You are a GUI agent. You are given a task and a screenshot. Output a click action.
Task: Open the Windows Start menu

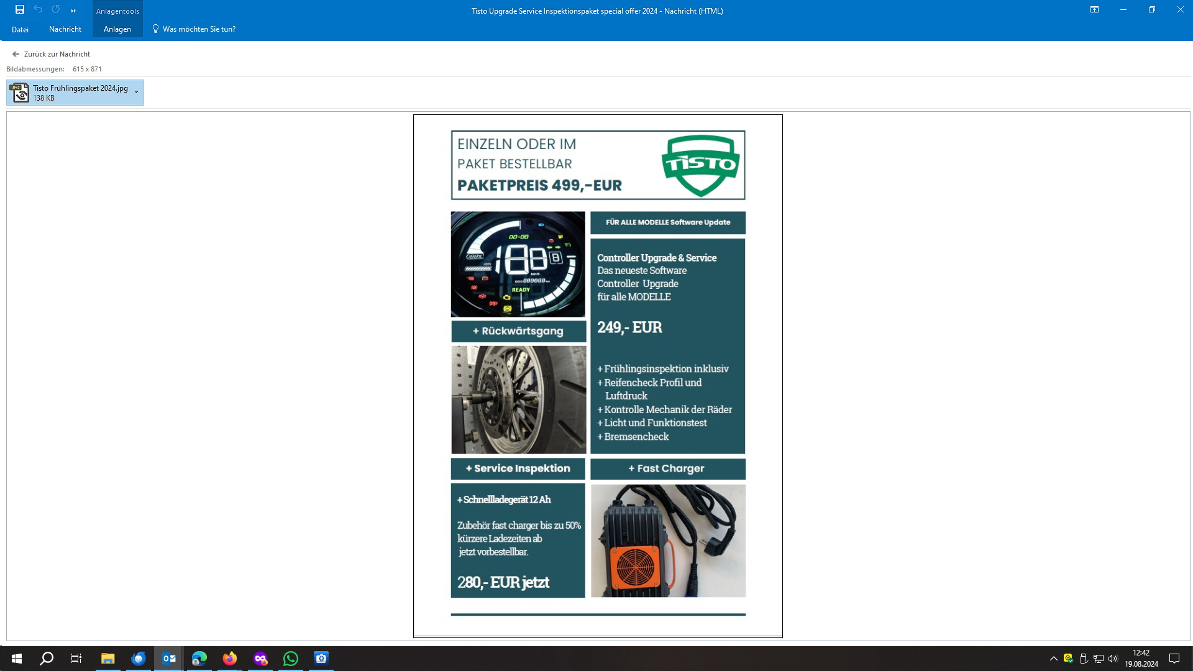[x=17, y=659]
